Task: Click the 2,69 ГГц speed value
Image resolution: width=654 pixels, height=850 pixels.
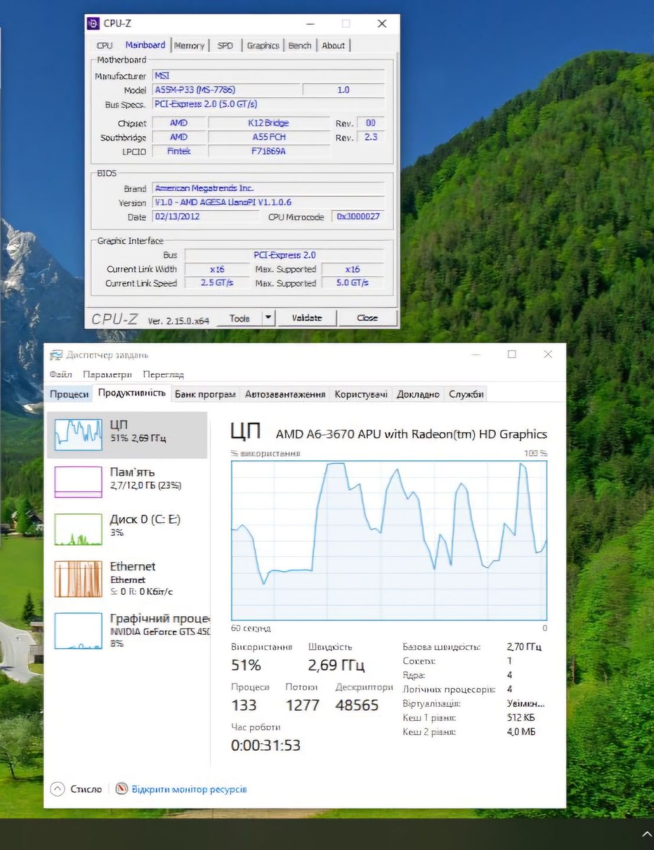Action: click(x=336, y=665)
